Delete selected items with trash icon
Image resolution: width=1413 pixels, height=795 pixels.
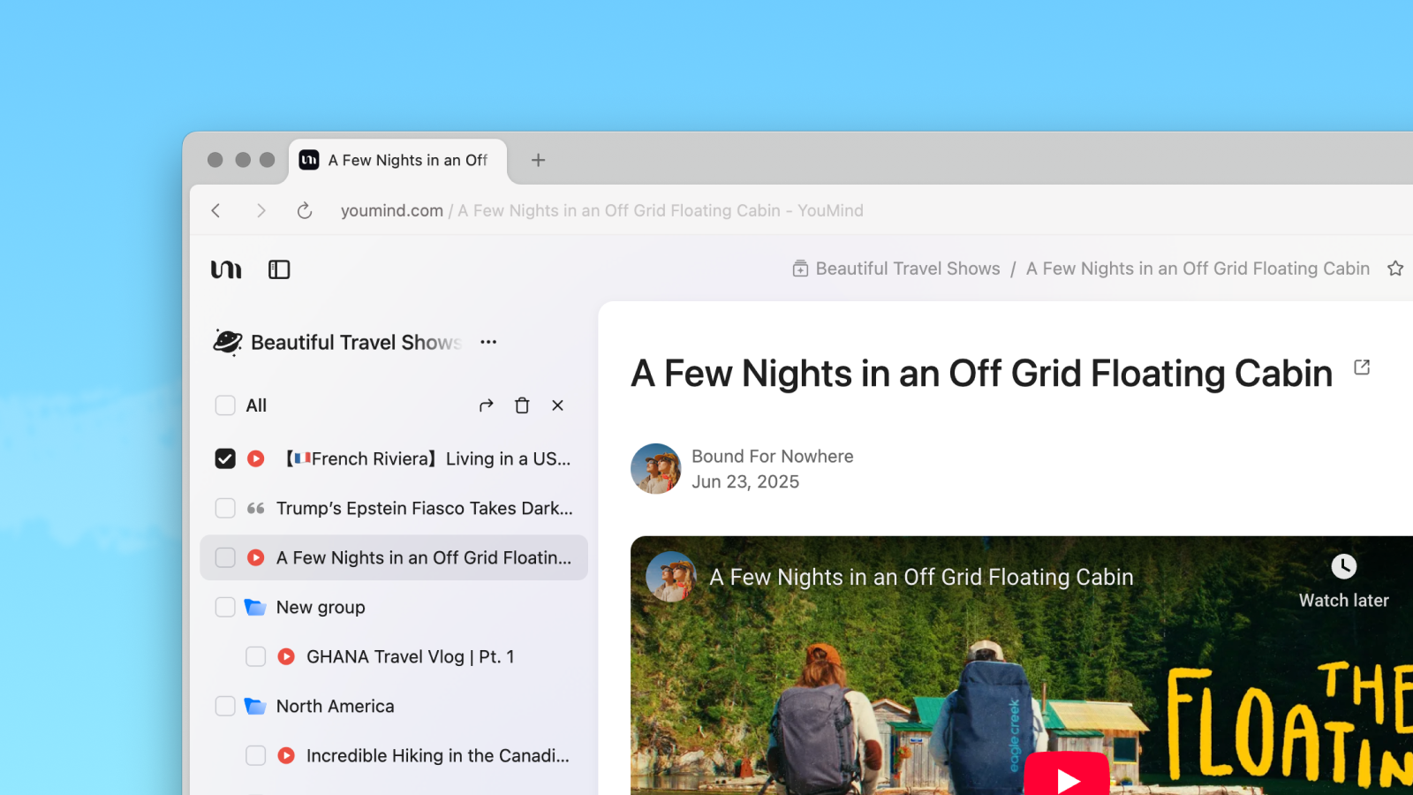[522, 405]
